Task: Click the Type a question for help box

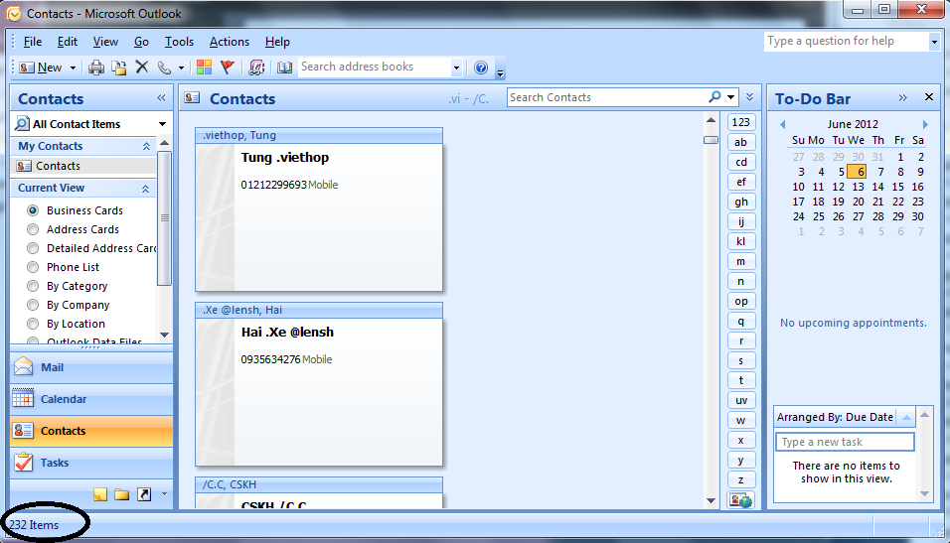Action: tap(847, 41)
